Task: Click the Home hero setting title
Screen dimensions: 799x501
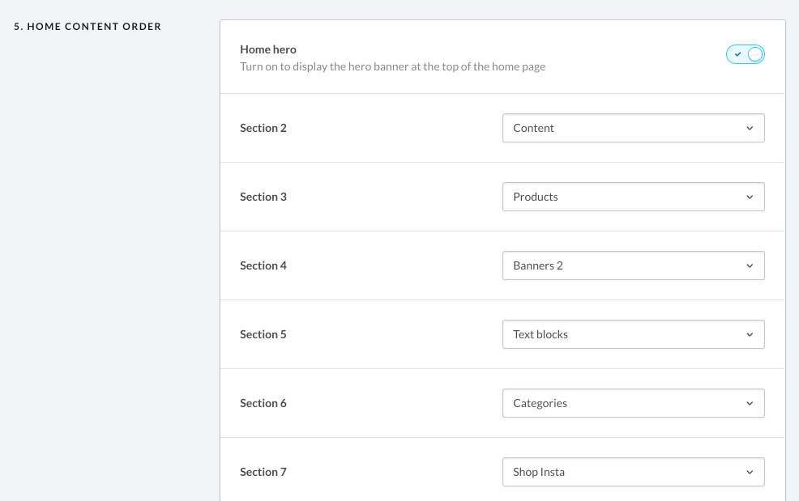Action: 268,49
